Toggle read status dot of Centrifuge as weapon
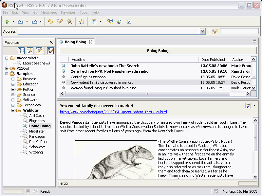The height and width of the screenshot is (196, 262). 64,77
